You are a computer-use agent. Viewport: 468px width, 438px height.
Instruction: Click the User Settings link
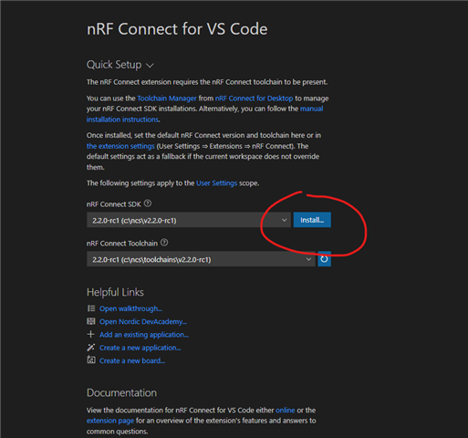click(x=216, y=183)
